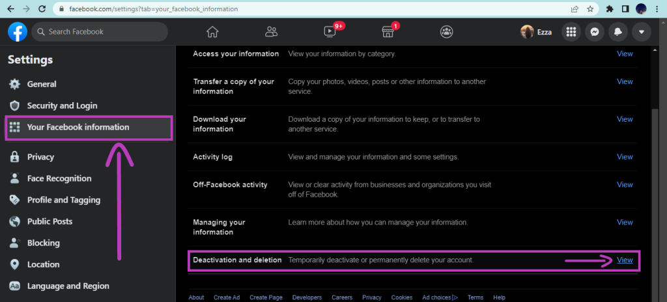Expand the account dropdown arrow

(x=642, y=32)
